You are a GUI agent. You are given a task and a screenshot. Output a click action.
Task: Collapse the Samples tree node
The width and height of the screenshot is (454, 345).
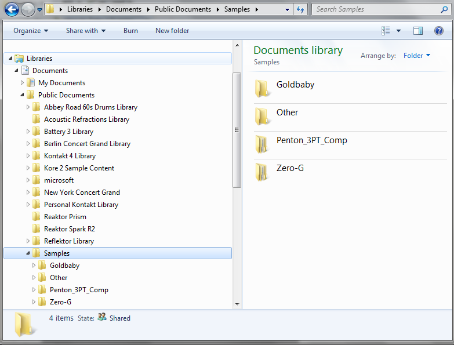tap(28, 253)
